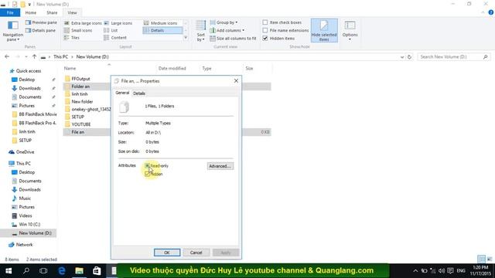495x278 pixels.
Task: Cancel the Properties dialog
Action: (x=196, y=253)
